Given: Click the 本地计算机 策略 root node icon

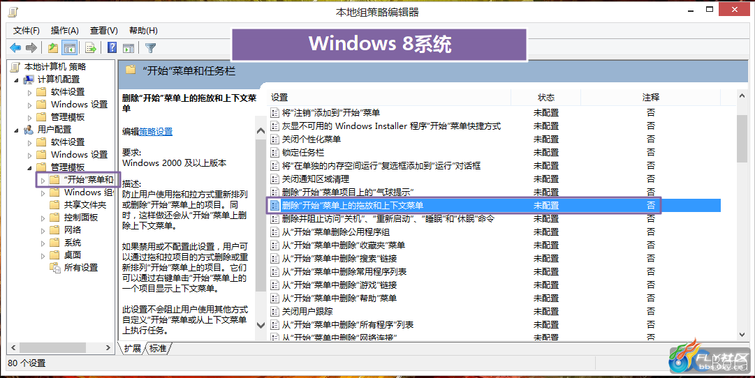Looking at the screenshot, I should point(15,67).
